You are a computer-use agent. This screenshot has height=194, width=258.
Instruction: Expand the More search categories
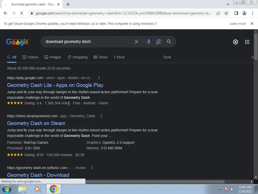(x=119, y=57)
